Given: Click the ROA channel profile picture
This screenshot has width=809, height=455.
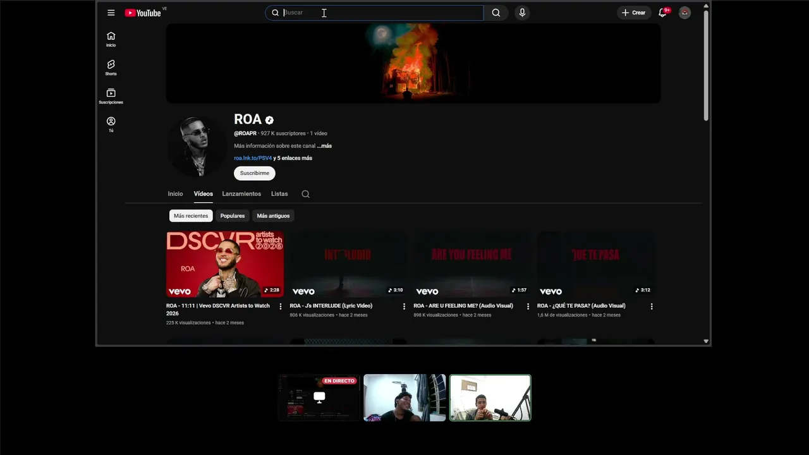Looking at the screenshot, I should click(x=197, y=146).
